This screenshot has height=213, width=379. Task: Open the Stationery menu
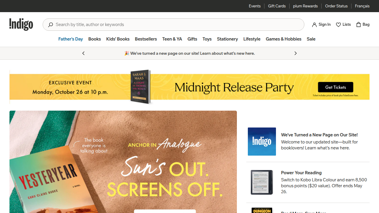tap(227, 39)
